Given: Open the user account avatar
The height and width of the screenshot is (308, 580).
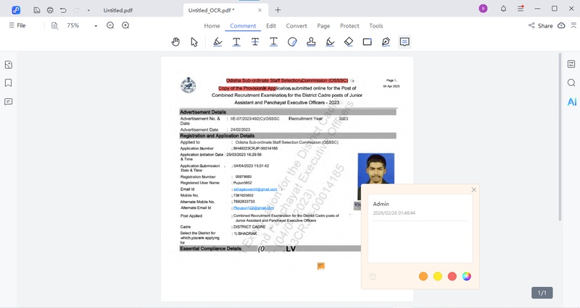Looking at the screenshot, I should (483, 9).
